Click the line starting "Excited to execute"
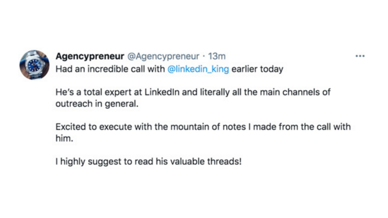388x218 pixels. pyautogui.click(x=203, y=127)
